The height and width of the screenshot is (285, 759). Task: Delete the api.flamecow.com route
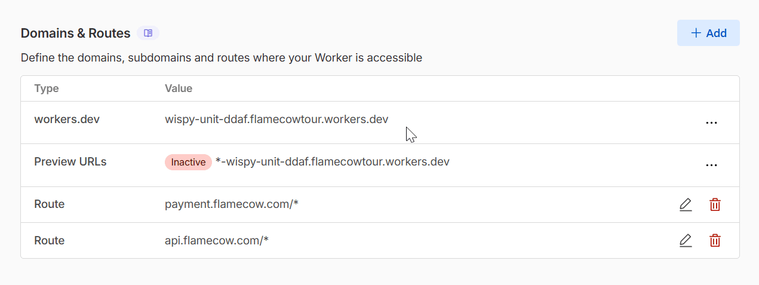pos(715,241)
